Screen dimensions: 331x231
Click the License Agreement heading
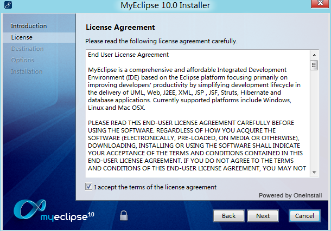120,28
